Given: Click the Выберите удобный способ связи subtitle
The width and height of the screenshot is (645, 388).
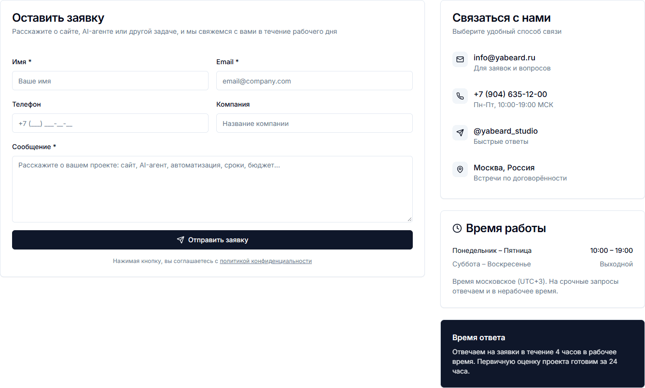Looking at the screenshot, I should pos(507,31).
